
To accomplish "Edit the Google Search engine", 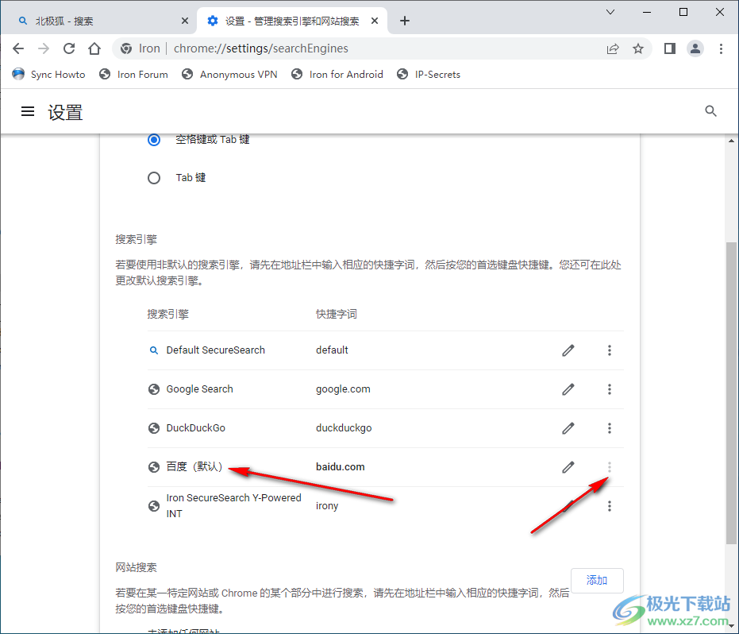I will pyautogui.click(x=568, y=389).
